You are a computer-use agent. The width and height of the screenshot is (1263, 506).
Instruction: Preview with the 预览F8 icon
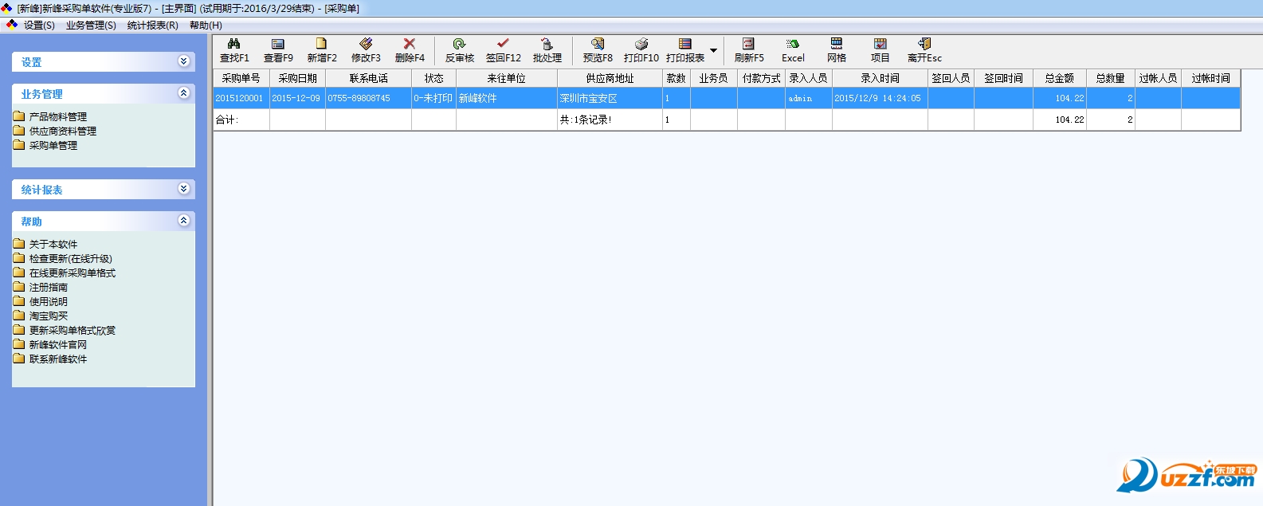pyautogui.click(x=598, y=50)
